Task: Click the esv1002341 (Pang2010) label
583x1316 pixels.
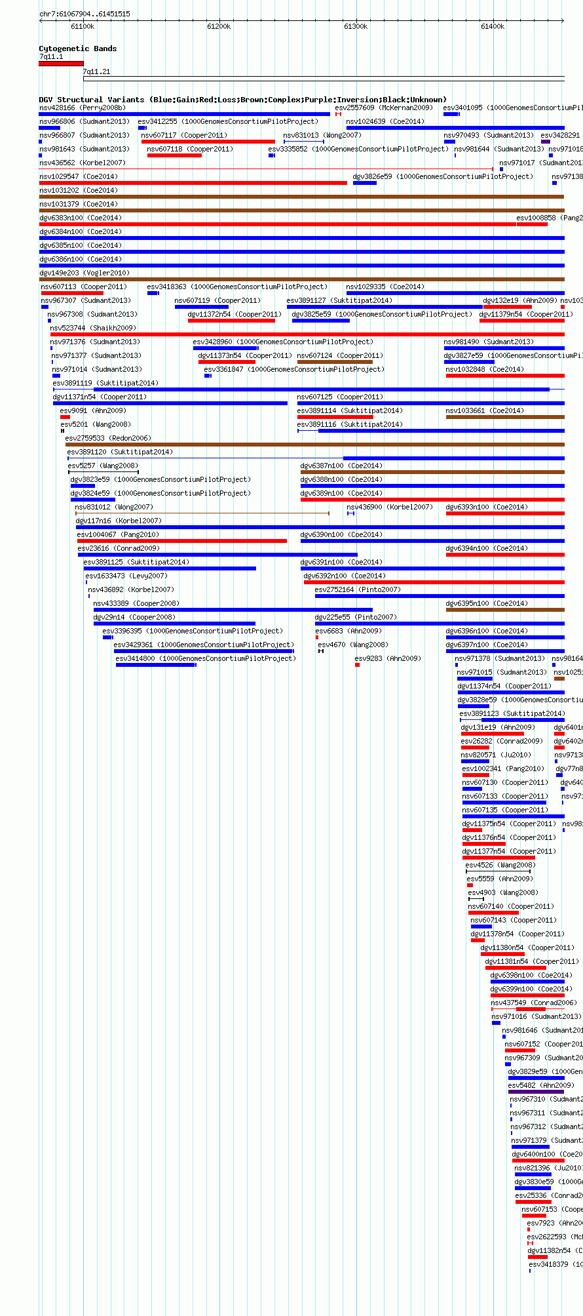Action: [503, 768]
